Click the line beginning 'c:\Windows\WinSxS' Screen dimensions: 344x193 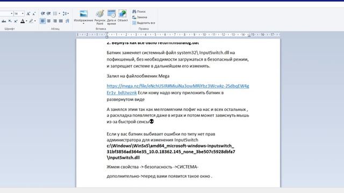[x=170, y=146]
